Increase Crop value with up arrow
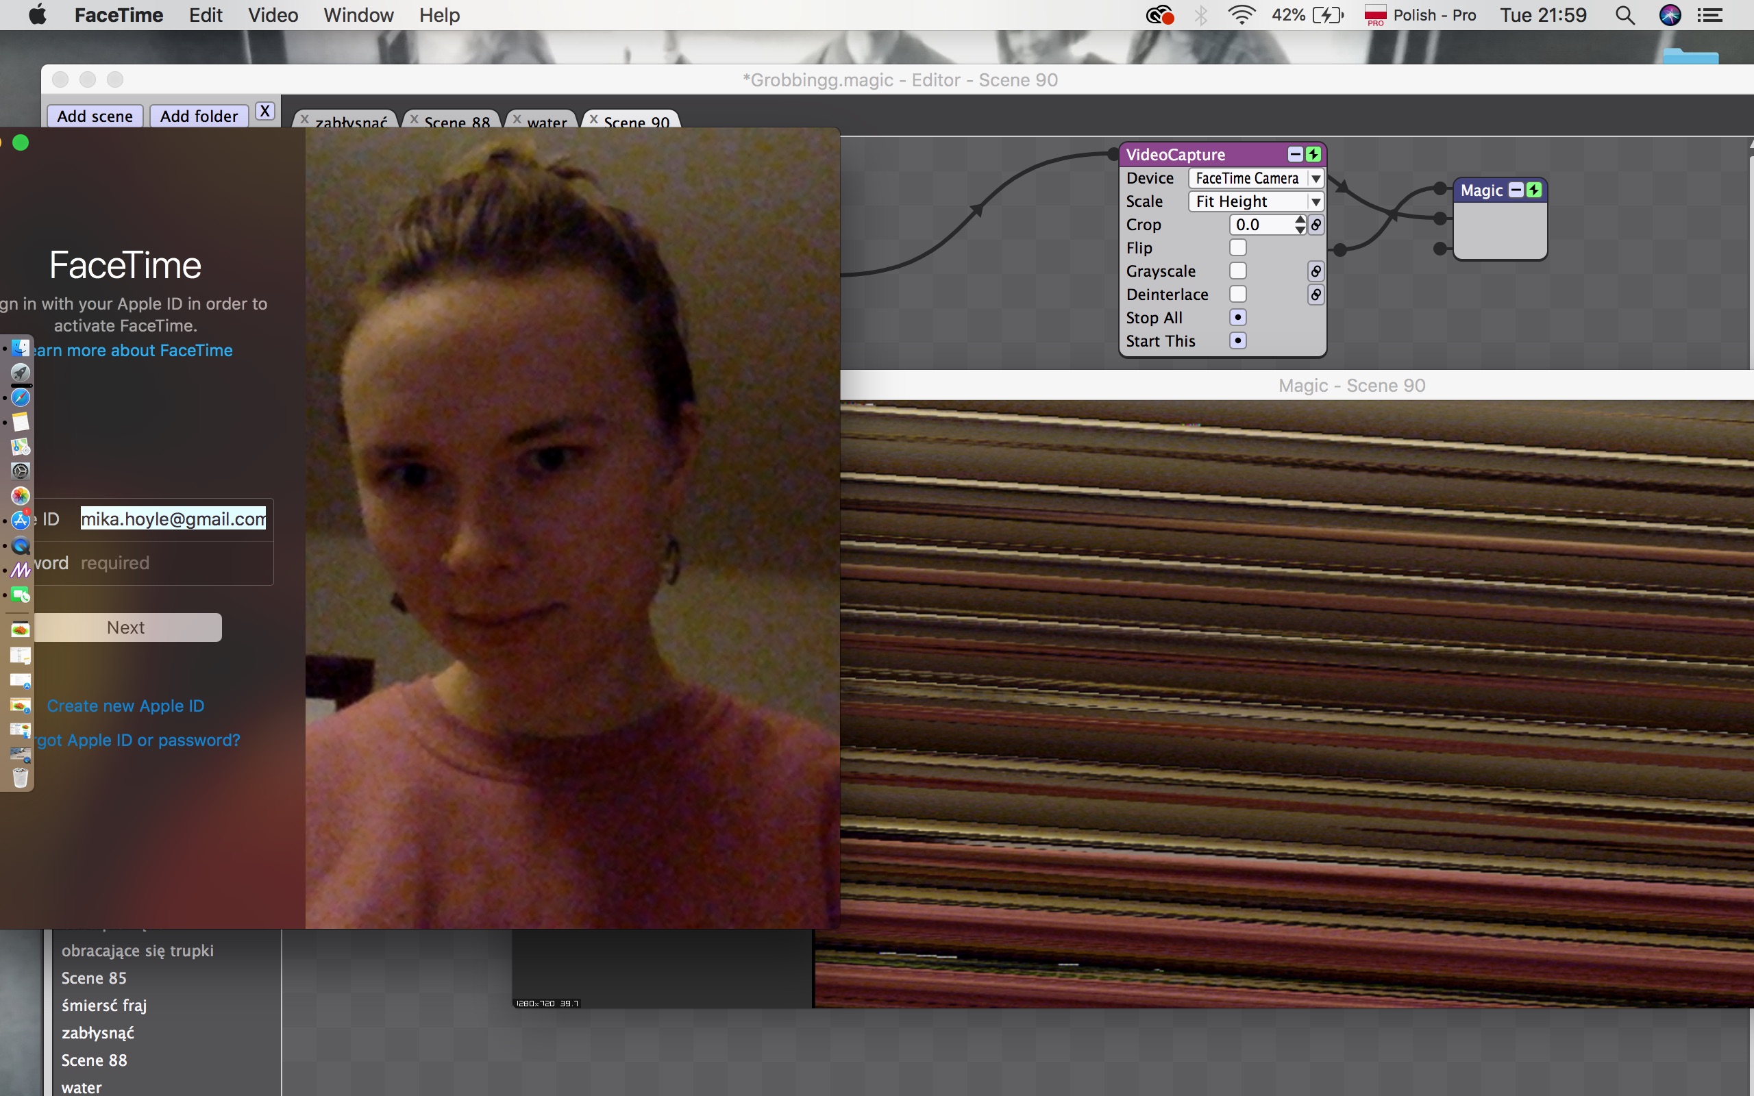Screen dimensions: 1754x1096 point(1300,220)
